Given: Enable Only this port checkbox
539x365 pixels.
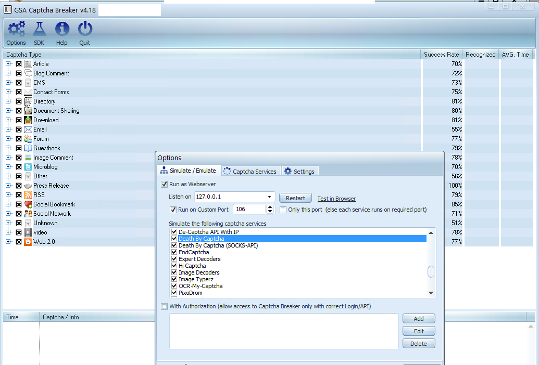Looking at the screenshot, I should pyautogui.click(x=283, y=210).
